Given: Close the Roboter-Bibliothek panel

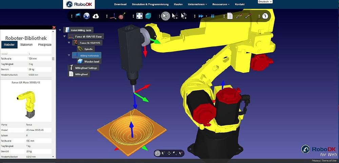Looking at the screenshot, I should 54,27.
